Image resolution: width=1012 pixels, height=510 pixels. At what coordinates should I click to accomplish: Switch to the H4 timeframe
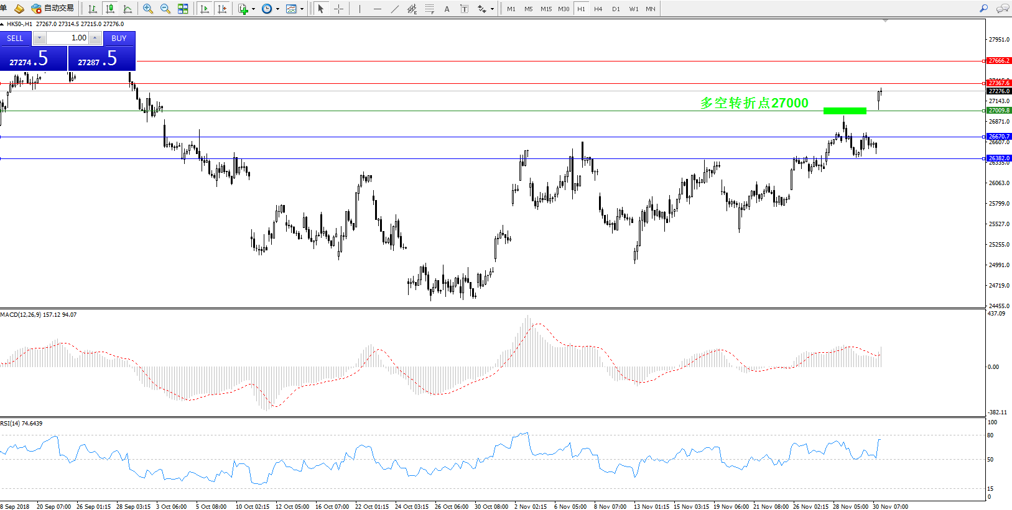click(x=598, y=9)
